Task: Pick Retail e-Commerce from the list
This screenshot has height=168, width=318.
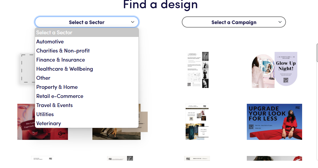Action: 60,96
